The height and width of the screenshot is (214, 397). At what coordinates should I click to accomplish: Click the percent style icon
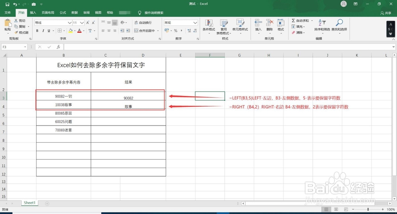click(x=175, y=31)
